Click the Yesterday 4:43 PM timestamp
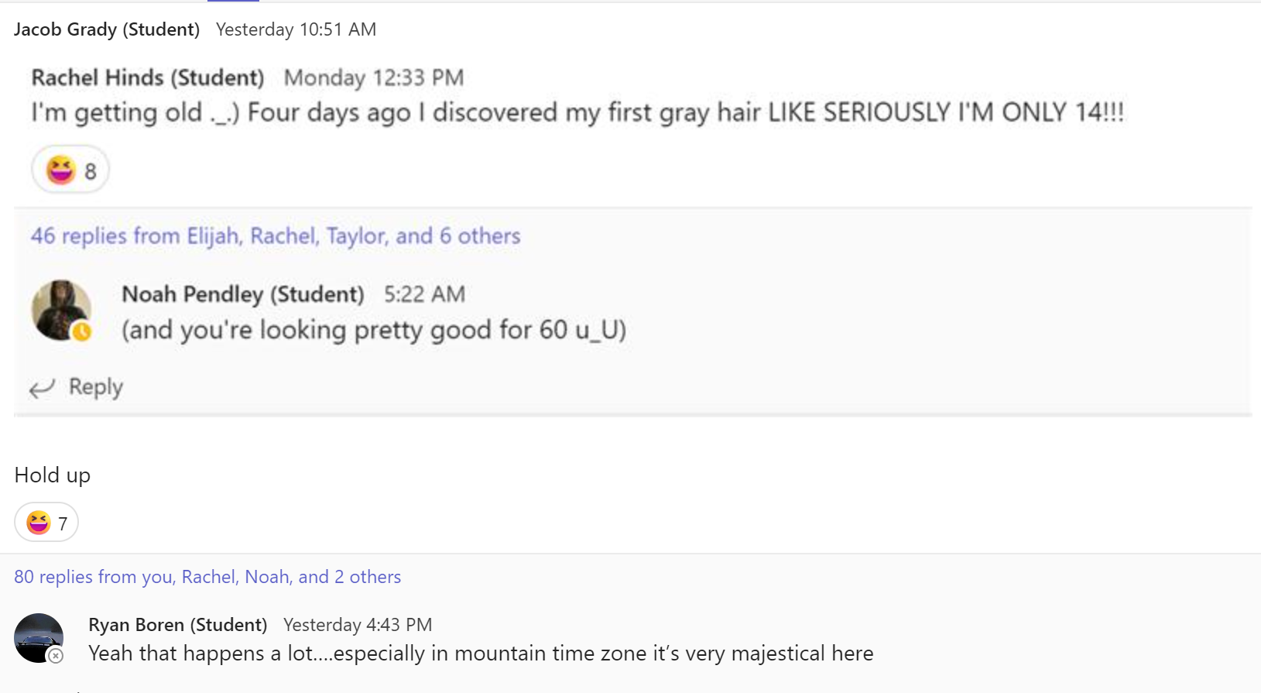The width and height of the screenshot is (1261, 693). click(358, 625)
